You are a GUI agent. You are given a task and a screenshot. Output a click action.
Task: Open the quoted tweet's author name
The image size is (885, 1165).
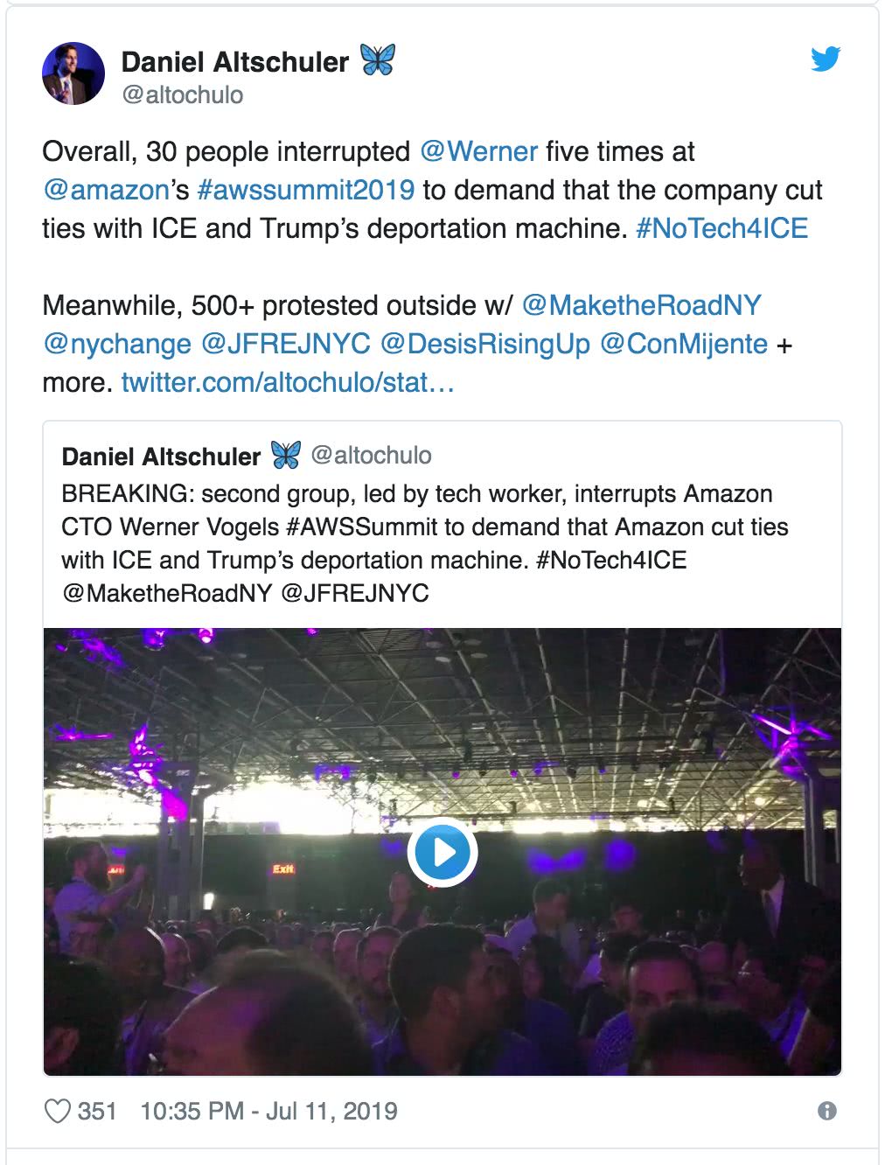pos(161,456)
